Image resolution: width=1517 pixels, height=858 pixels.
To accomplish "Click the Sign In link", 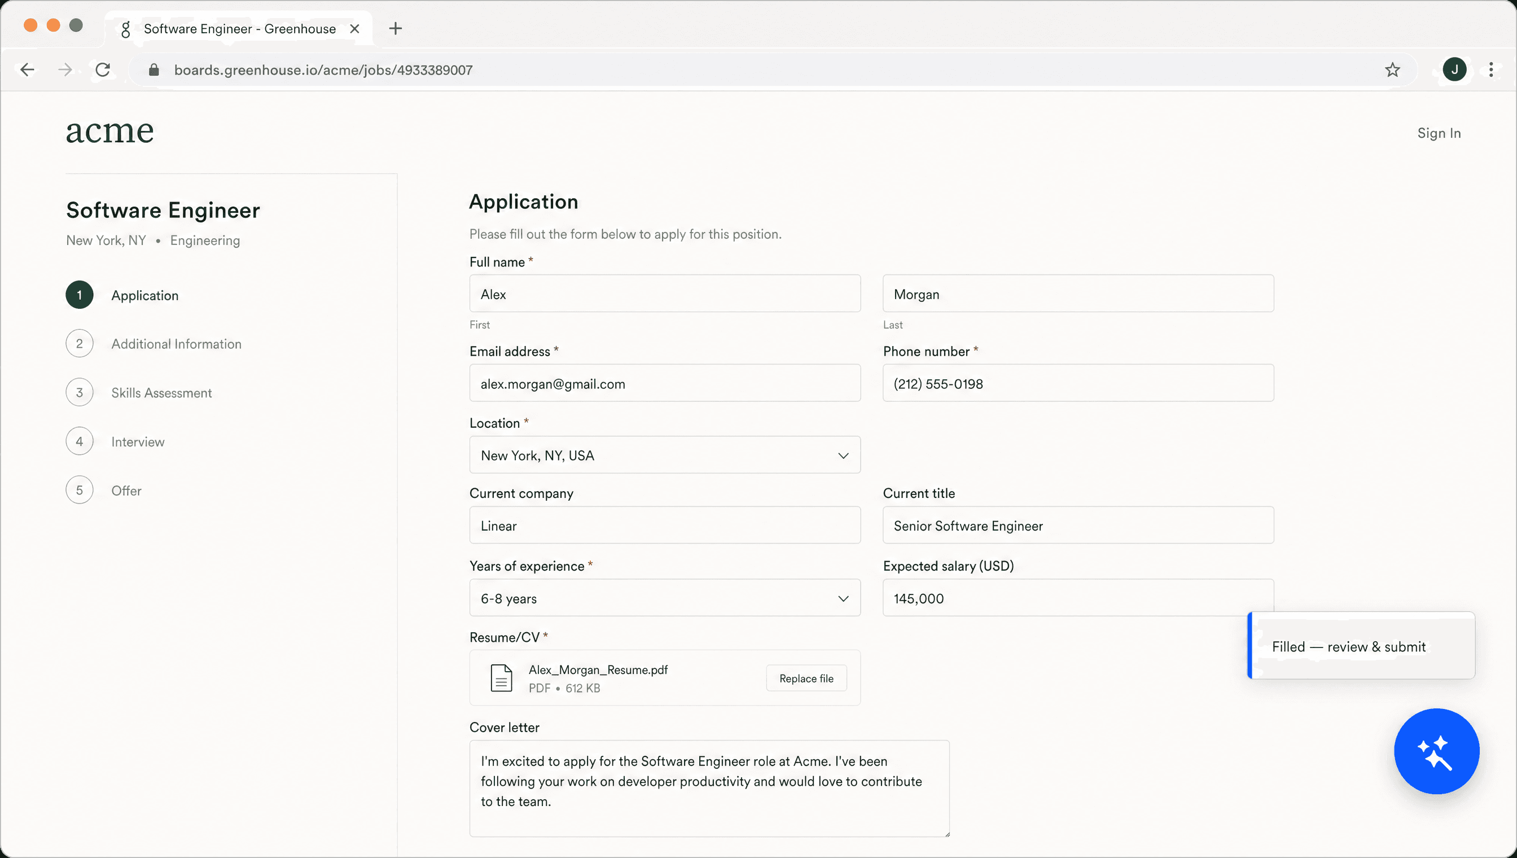I will 1439,133.
